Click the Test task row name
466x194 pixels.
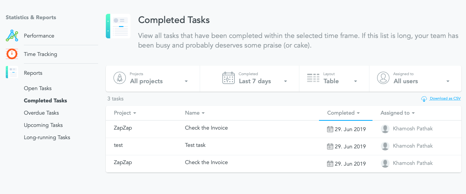click(195, 145)
